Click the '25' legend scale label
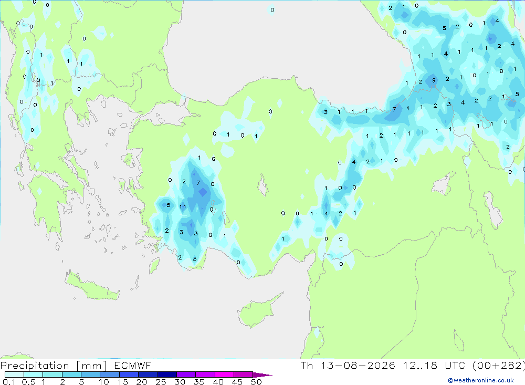 point(161,382)
